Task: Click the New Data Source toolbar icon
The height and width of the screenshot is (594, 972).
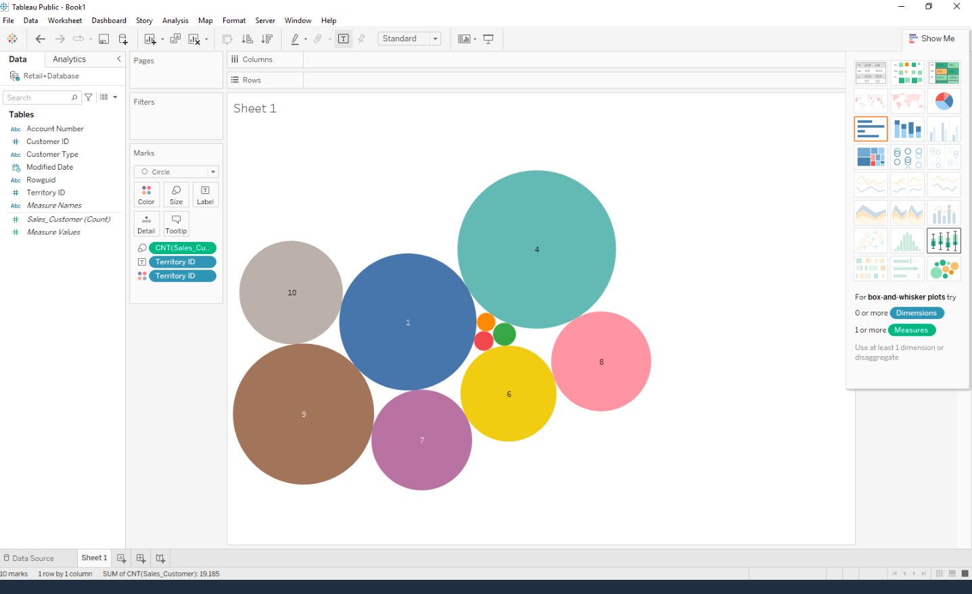Action: [123, 39]
